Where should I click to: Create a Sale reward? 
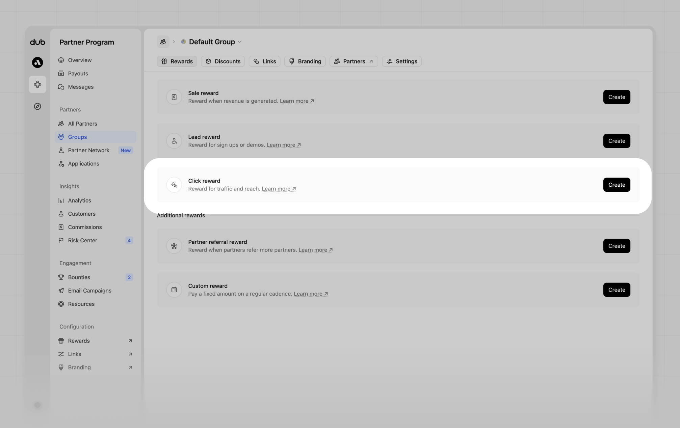(617, 97)
